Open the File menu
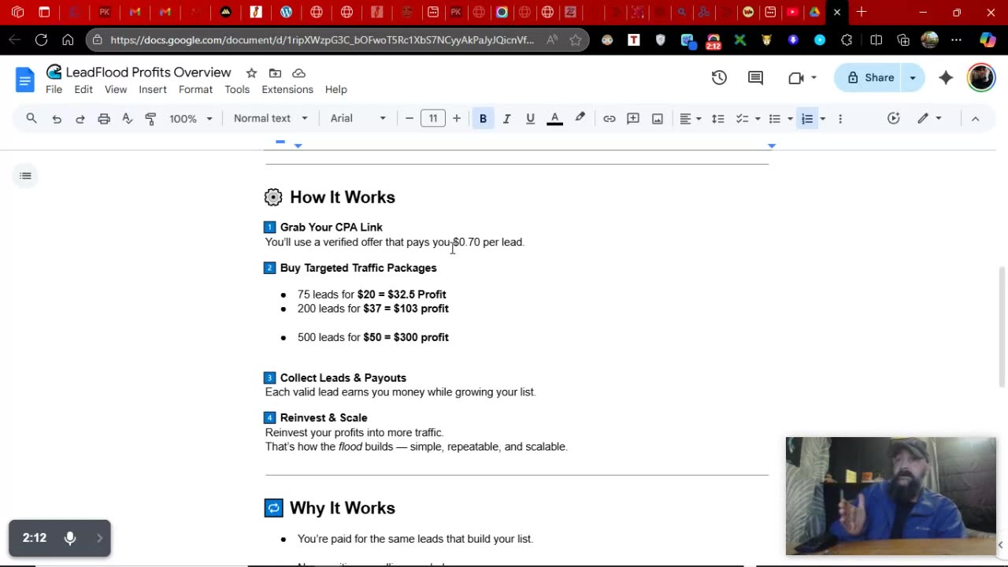The image size is (1008, 567). click(54, 90)
